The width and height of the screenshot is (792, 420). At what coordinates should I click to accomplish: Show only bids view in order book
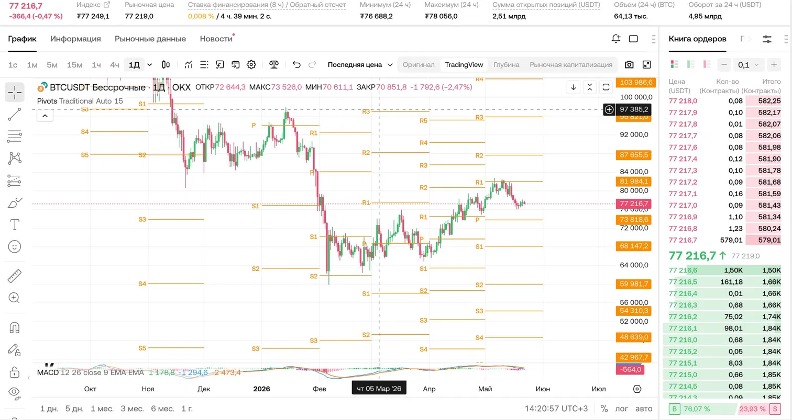(691, 65)
